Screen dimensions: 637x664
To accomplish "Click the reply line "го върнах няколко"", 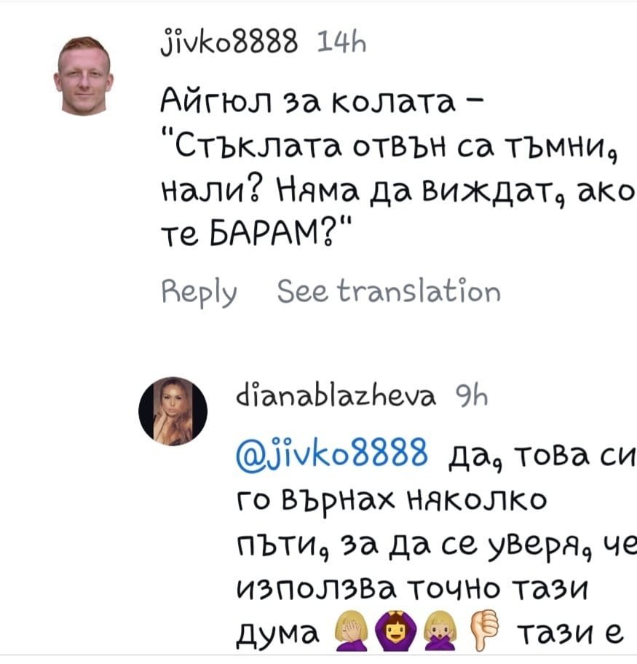I will [391, 500].
